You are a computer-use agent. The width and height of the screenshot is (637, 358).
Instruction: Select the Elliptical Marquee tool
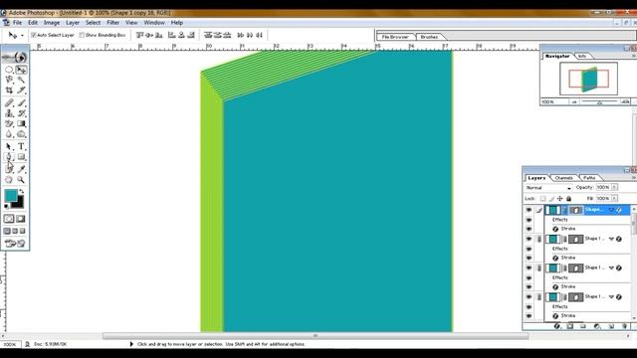coord(9,70)
